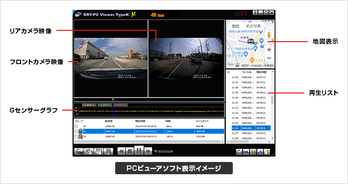Switch map to 航空写真 tab

(253, 26)
